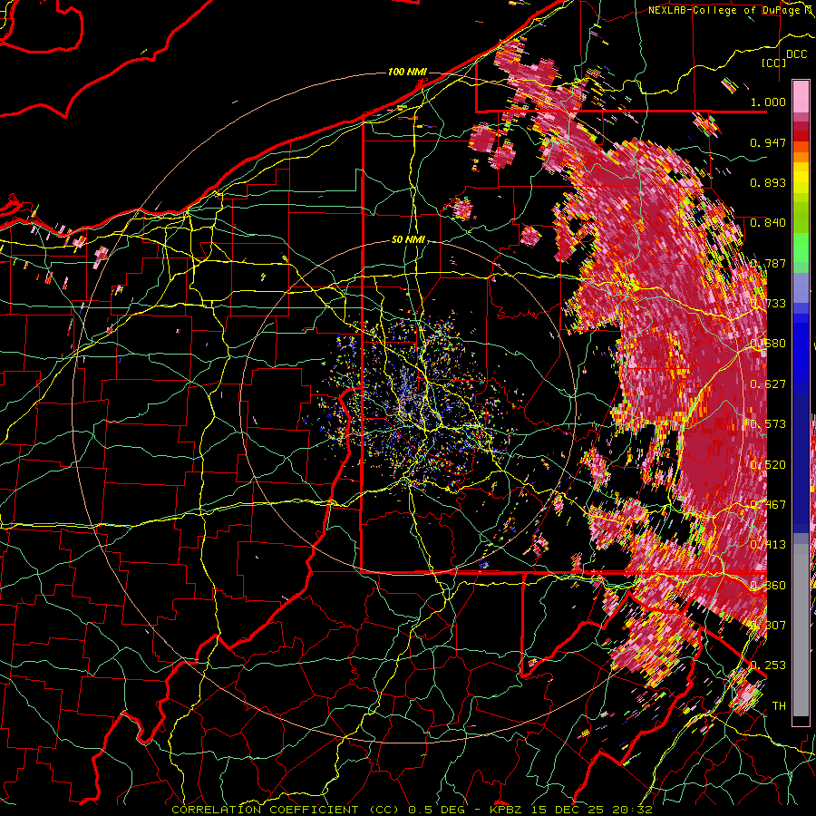Pick the light pink top segment of the color bar
The image size is (816, 816).
[801, 96]
